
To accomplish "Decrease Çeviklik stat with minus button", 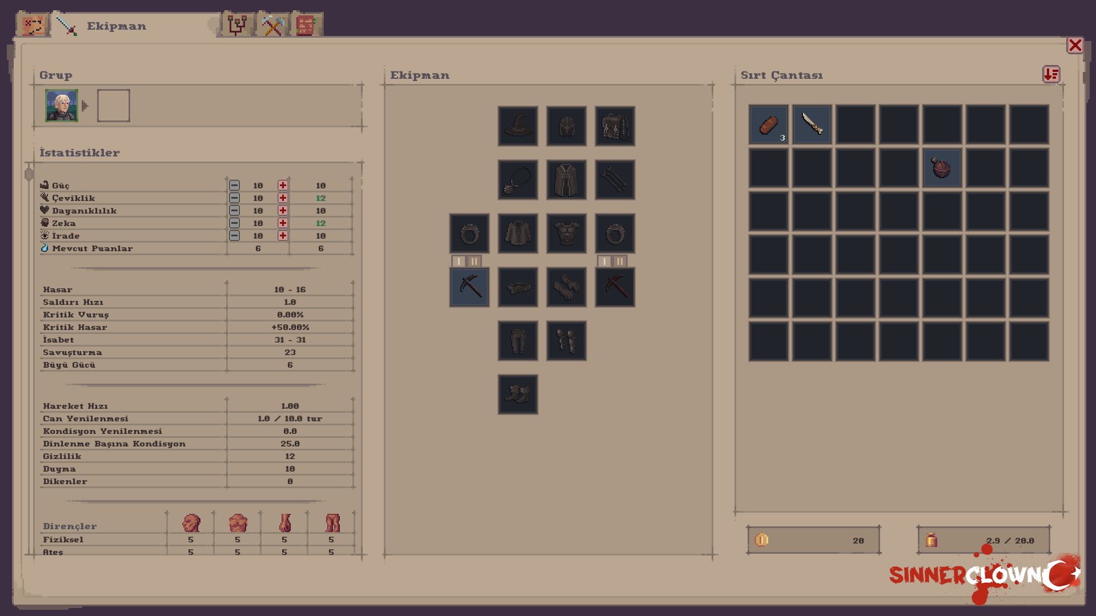I will 234,198.
